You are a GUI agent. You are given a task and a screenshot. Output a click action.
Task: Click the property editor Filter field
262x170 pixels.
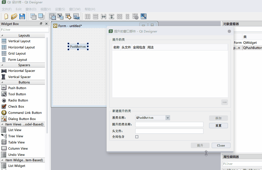(242, 164)
